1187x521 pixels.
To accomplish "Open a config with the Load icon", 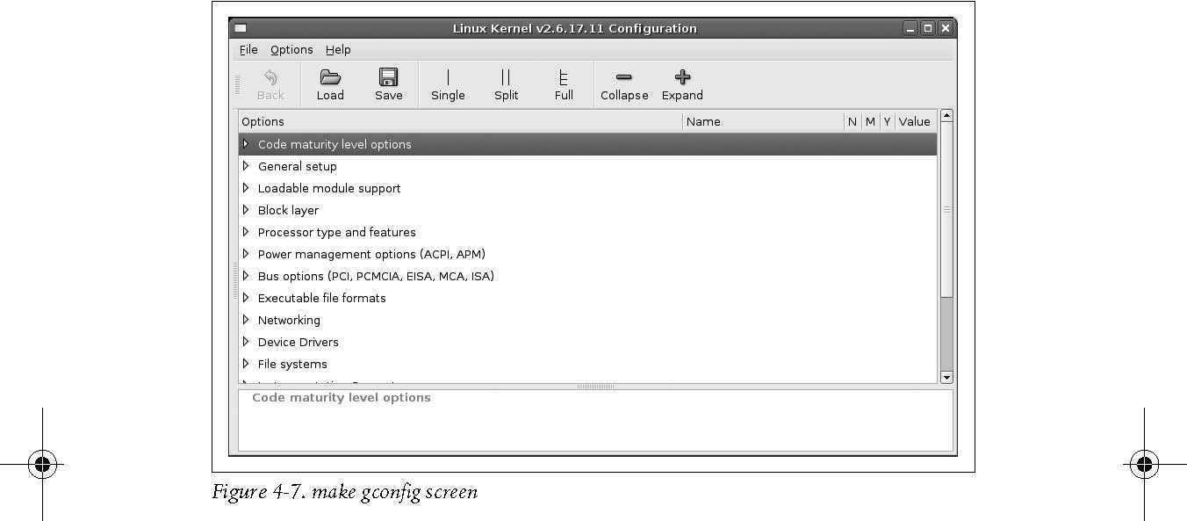I will point(330,77).
